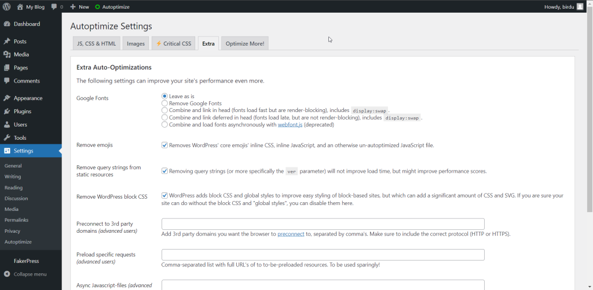The width and height of the screenshot is (593, 290).
Task: Switch to the Images tab
Action: [x=136, y=43]
